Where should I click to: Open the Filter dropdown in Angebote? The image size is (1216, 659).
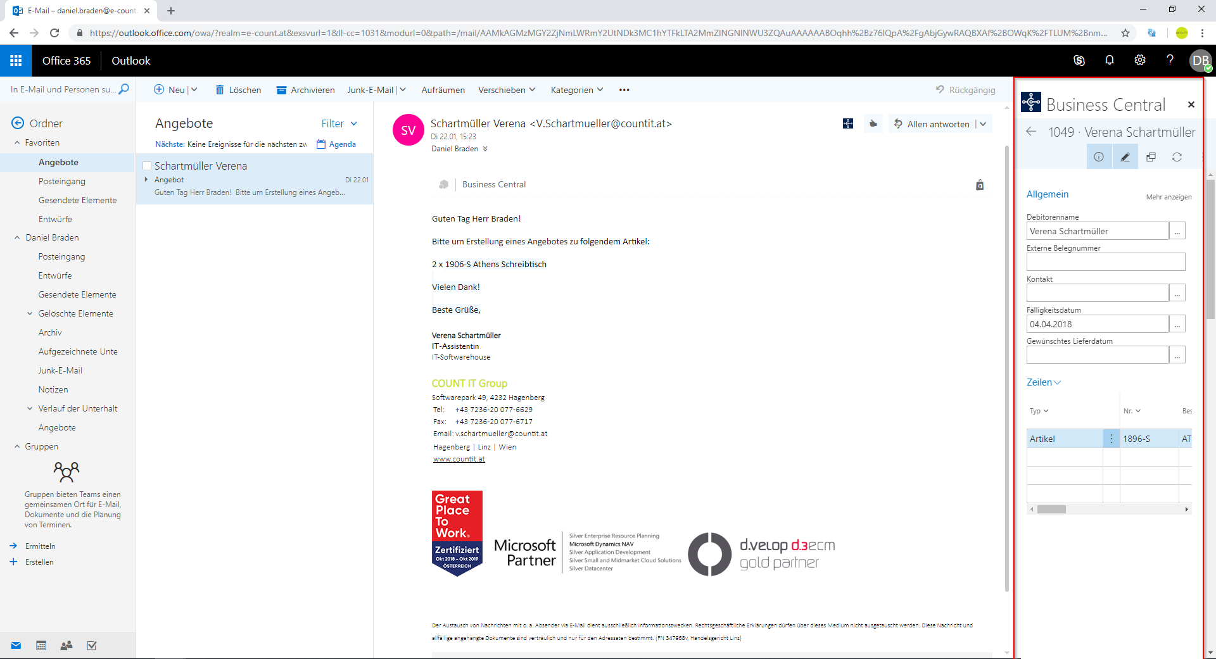[339, 123]
